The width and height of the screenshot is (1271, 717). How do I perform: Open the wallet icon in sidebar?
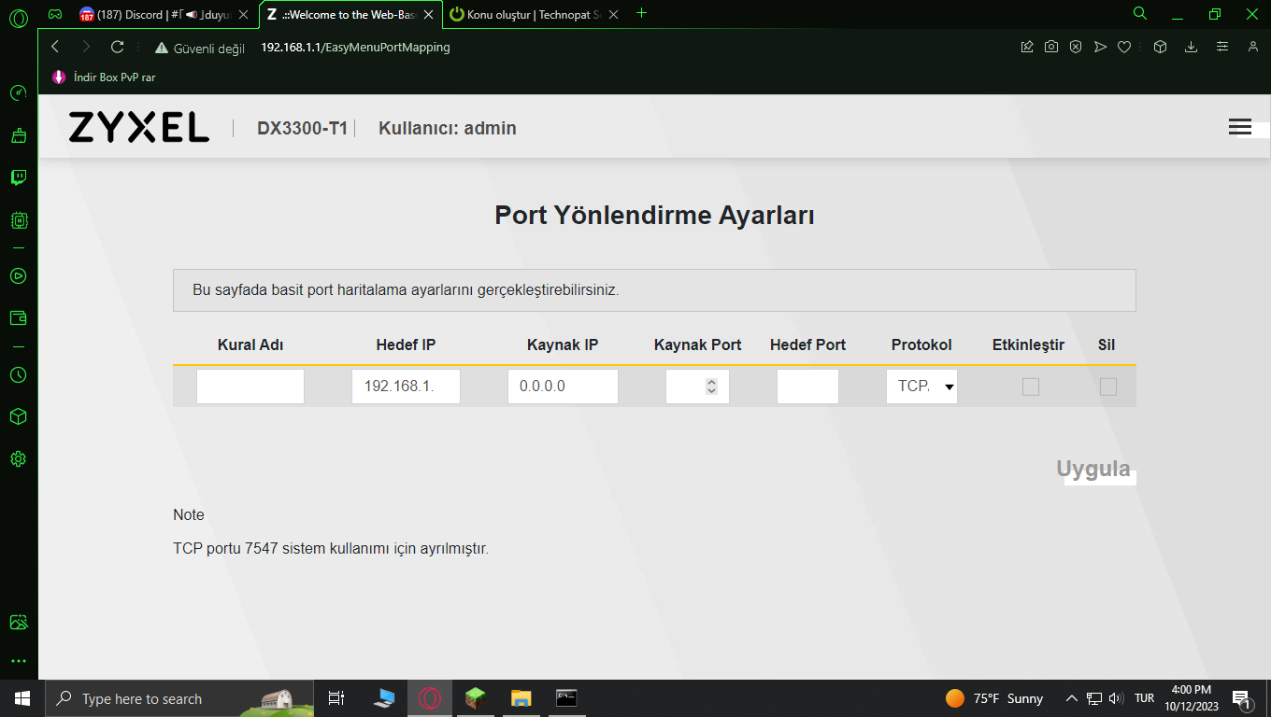click(18, 317)
